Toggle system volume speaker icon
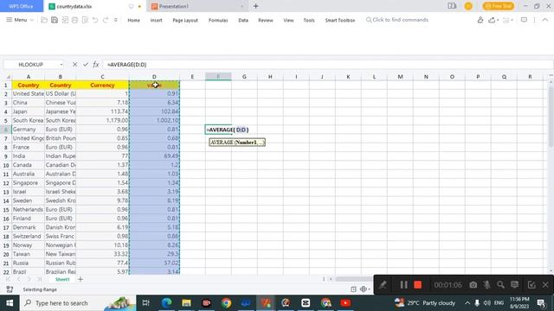554x311 pixels. click(486, 303)
